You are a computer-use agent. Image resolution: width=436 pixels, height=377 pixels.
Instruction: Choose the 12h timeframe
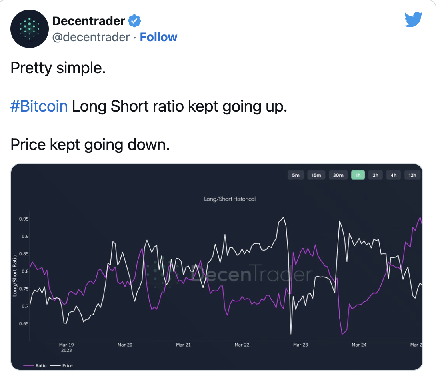click(x=412, y=175)
